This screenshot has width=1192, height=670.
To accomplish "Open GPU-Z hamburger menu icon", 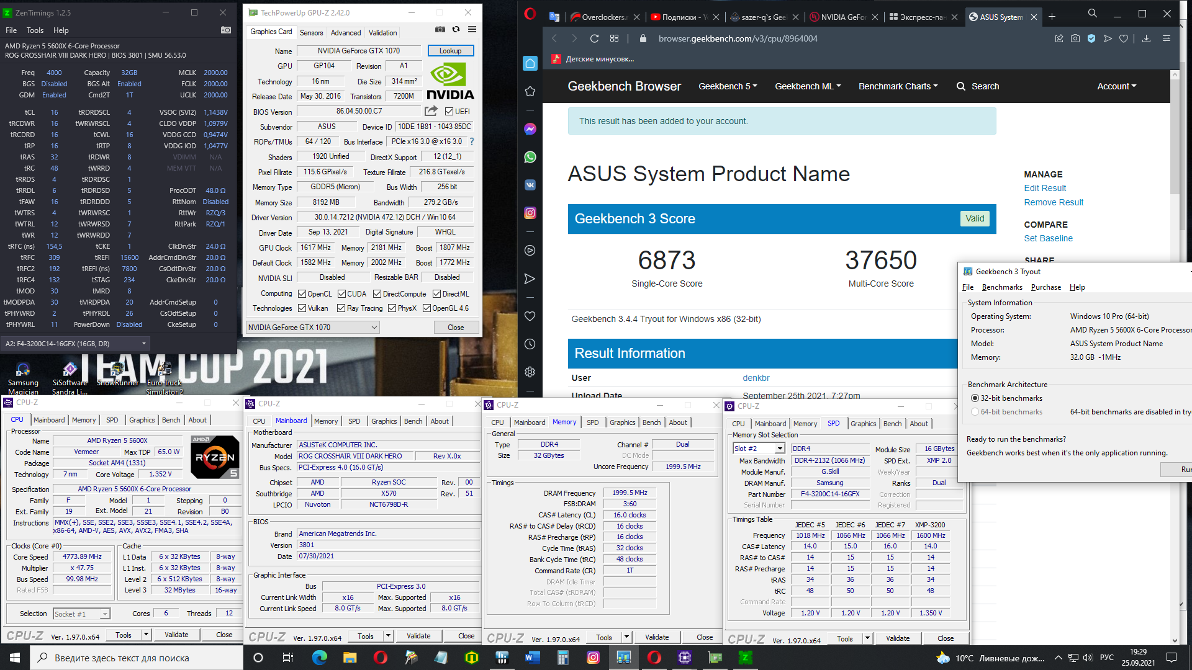I will click(x=472, y=29).
